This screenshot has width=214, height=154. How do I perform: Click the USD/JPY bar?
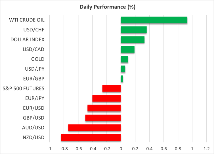pyautogui.click(x=123, y=69)
